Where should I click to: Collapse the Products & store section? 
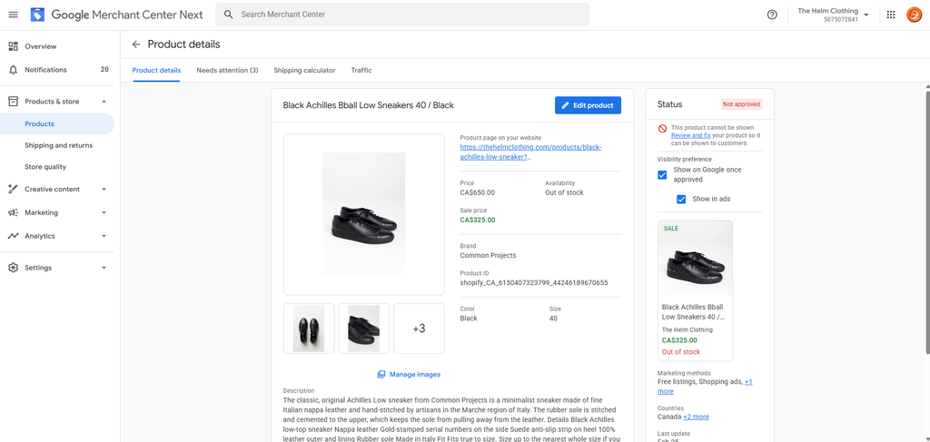pyautogui.click(x=104, y=102)
